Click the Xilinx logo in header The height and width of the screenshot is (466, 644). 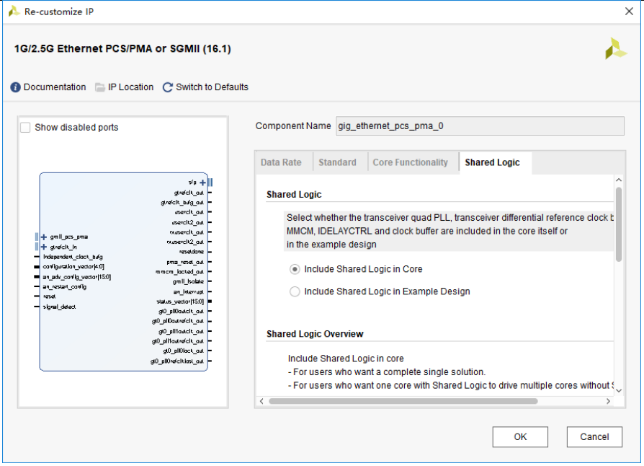click(616, 48)
